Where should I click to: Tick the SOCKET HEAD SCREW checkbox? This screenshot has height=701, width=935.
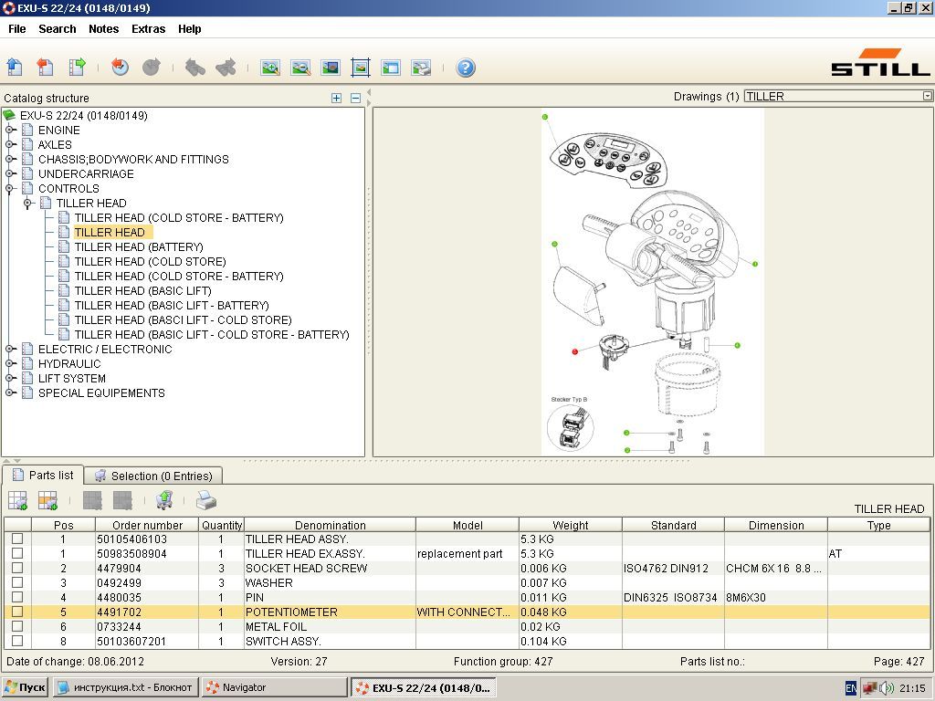click(x=17, y=568)
